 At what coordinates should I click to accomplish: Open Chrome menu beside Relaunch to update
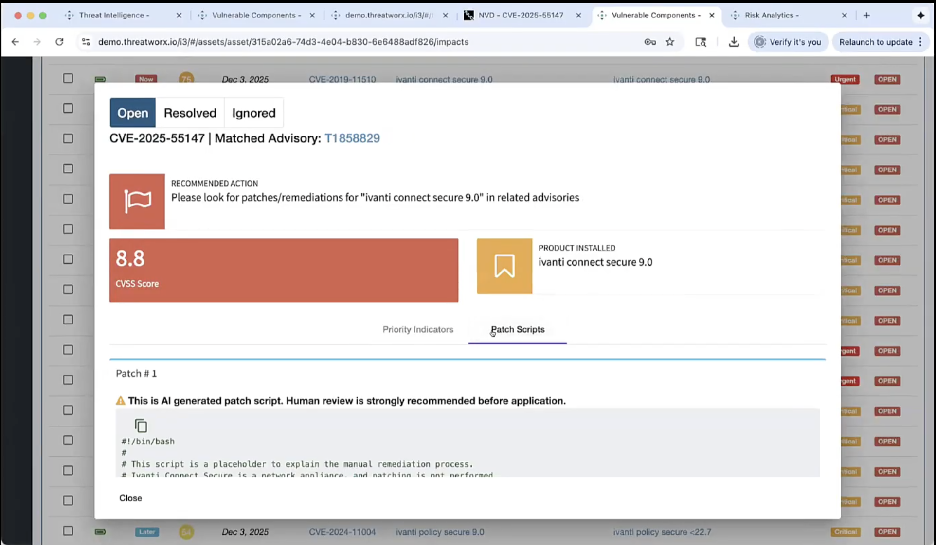(x=920, y=42)
